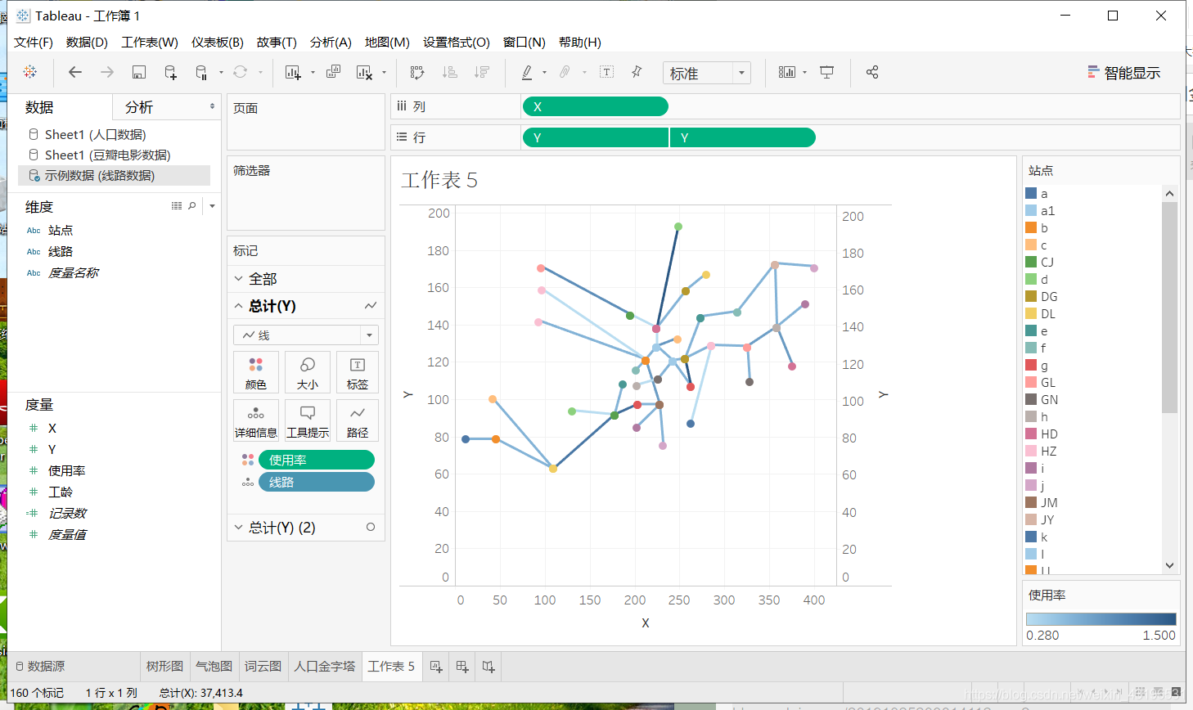Screen dimensions: 1193x710
Task: Select the CJ color swatch in 站点 legend
Action: [1031, 262]
